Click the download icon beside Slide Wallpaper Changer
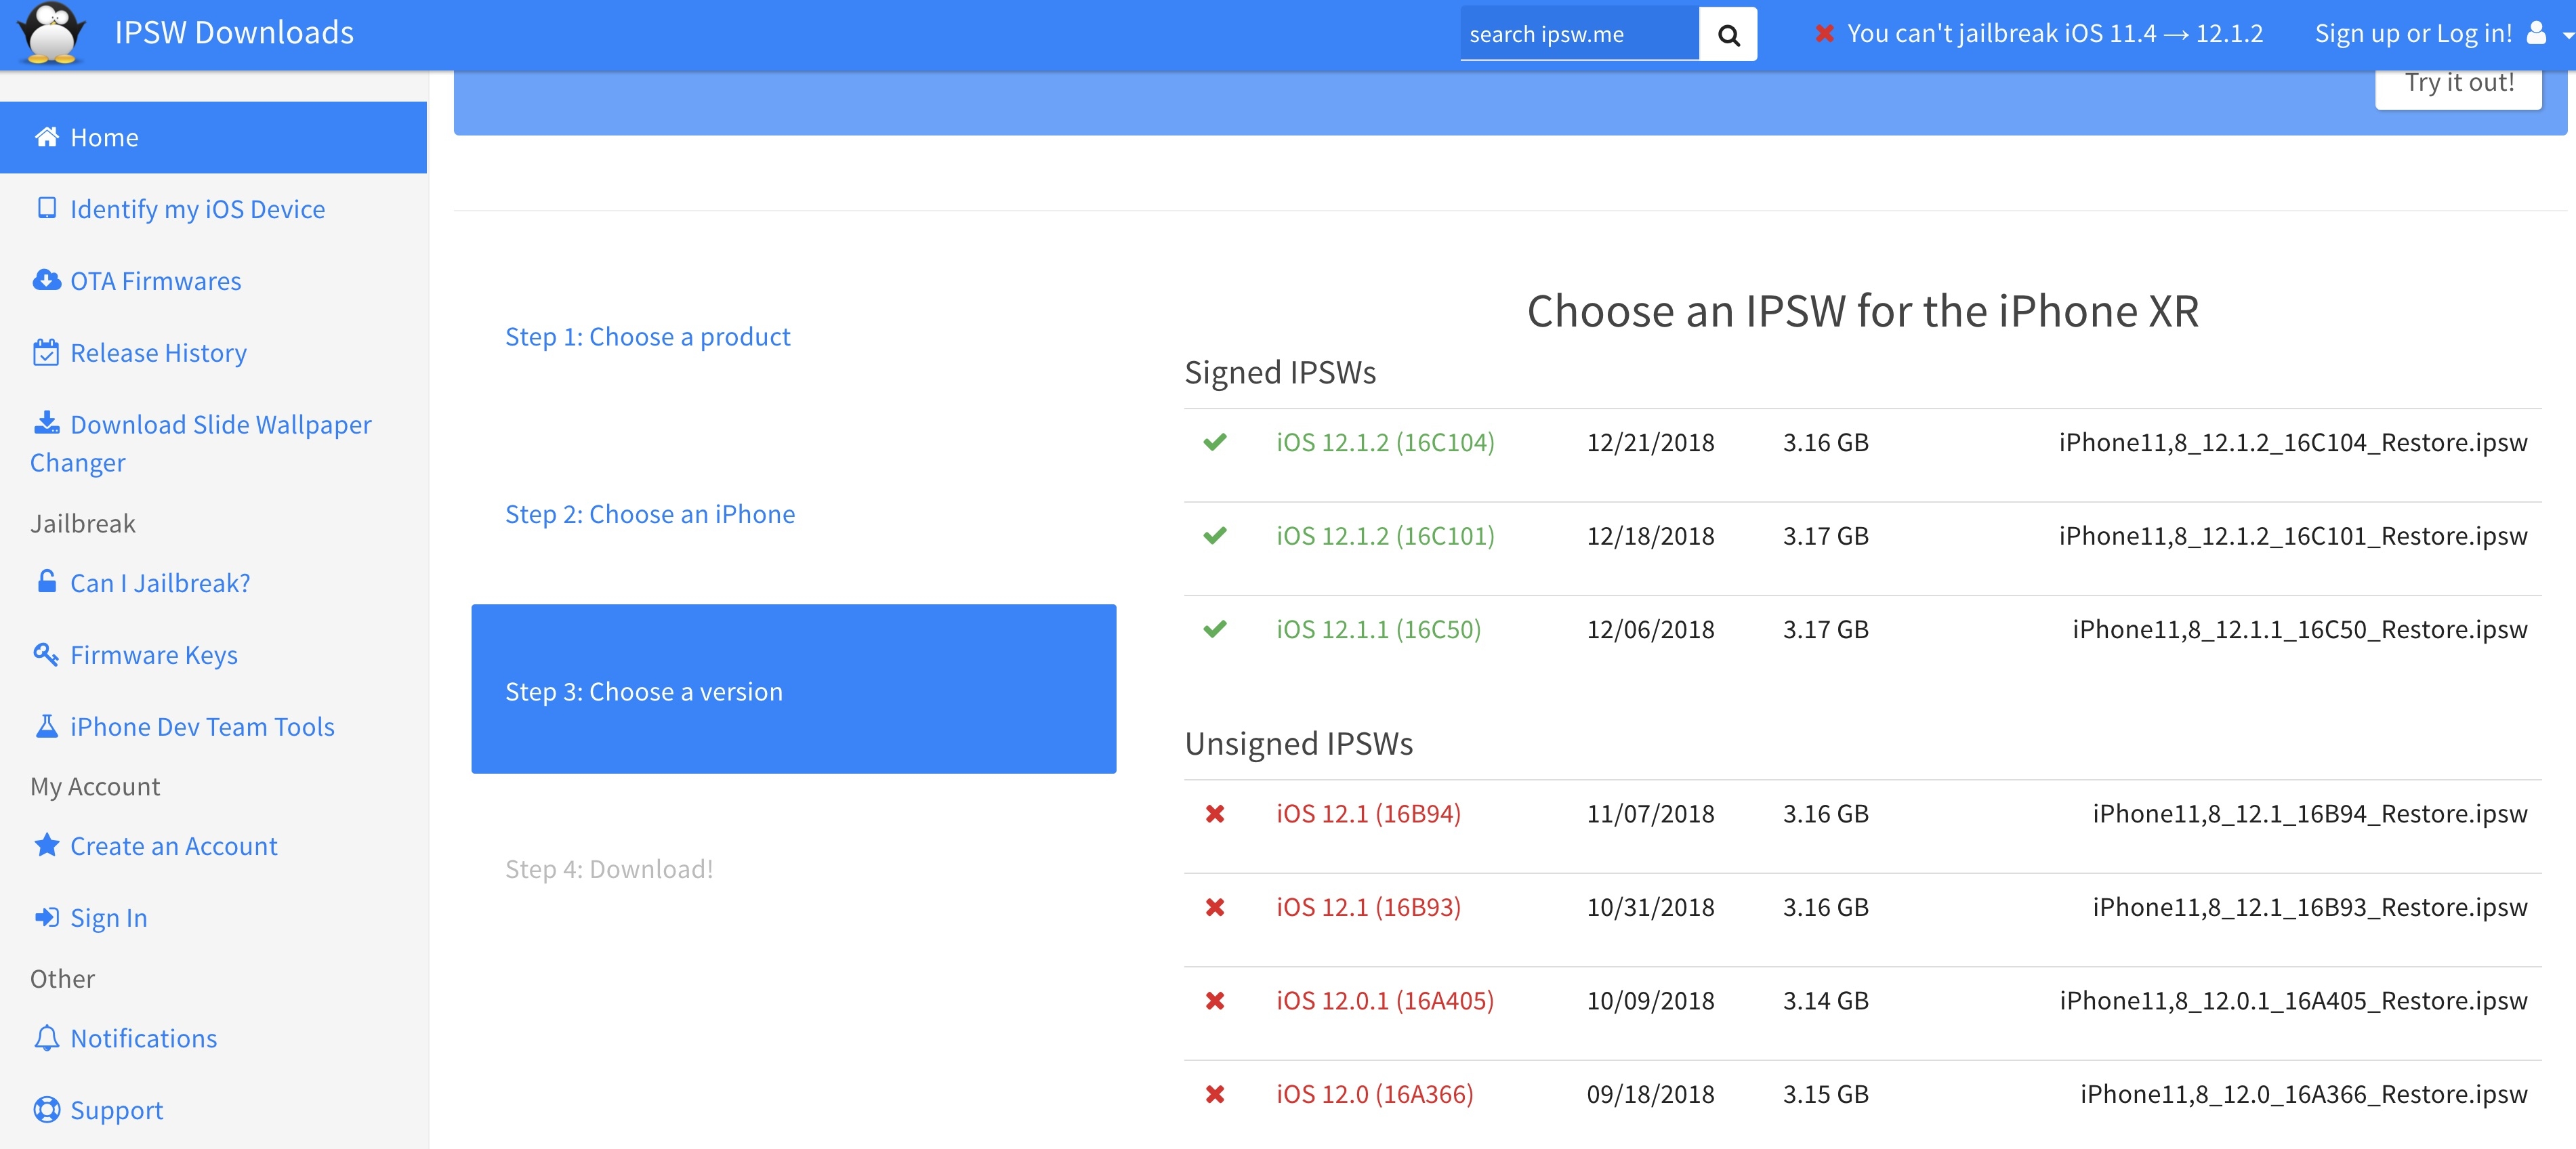This screenshot has width=2576, height=1149. (47, 423)
